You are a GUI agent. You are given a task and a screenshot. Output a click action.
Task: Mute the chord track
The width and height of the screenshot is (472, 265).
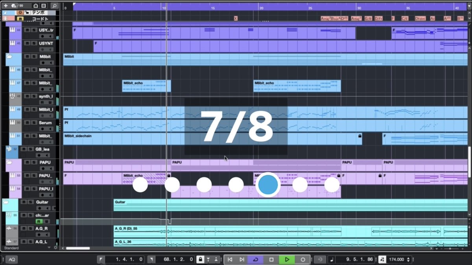click(20, 18)
